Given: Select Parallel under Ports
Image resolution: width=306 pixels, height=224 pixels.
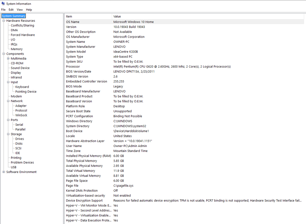Looking at the screenshot, I should click(20, 129).
